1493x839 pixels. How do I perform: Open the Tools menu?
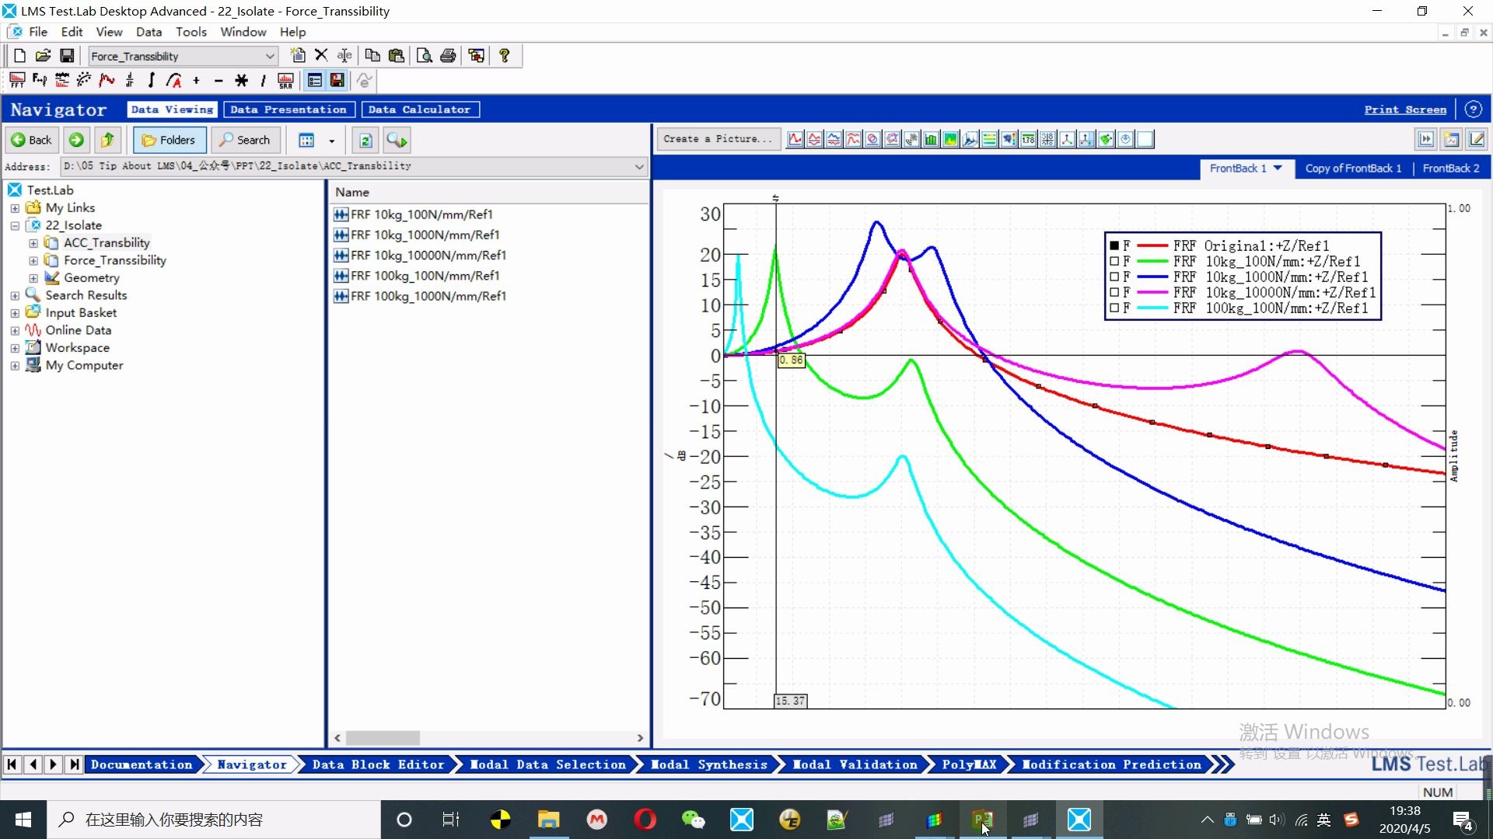pyautogui.click(x=191, y=32)
